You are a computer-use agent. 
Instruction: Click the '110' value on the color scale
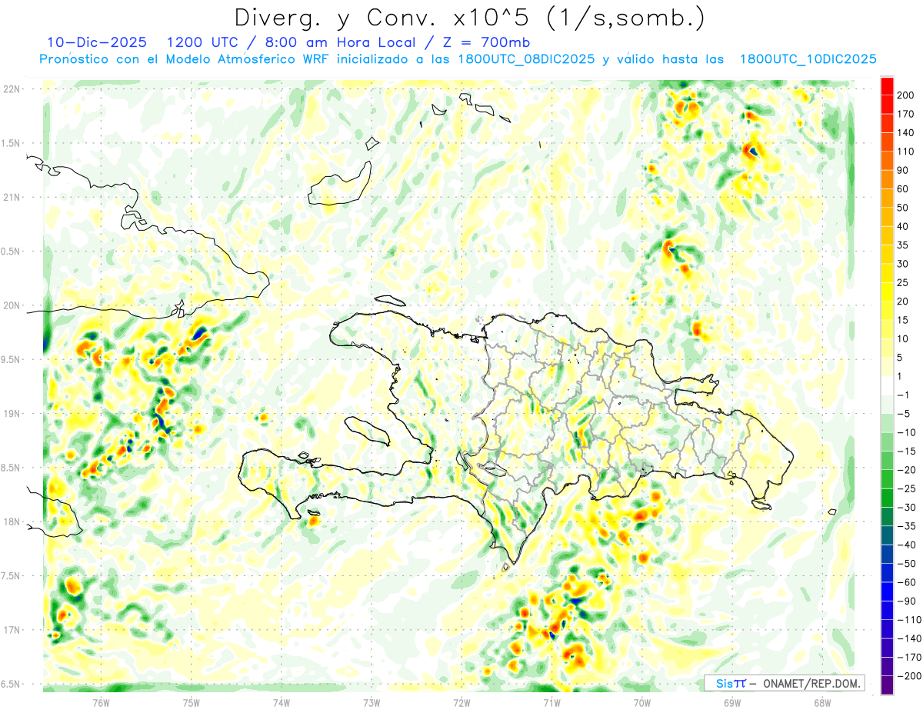pos(905,152)
